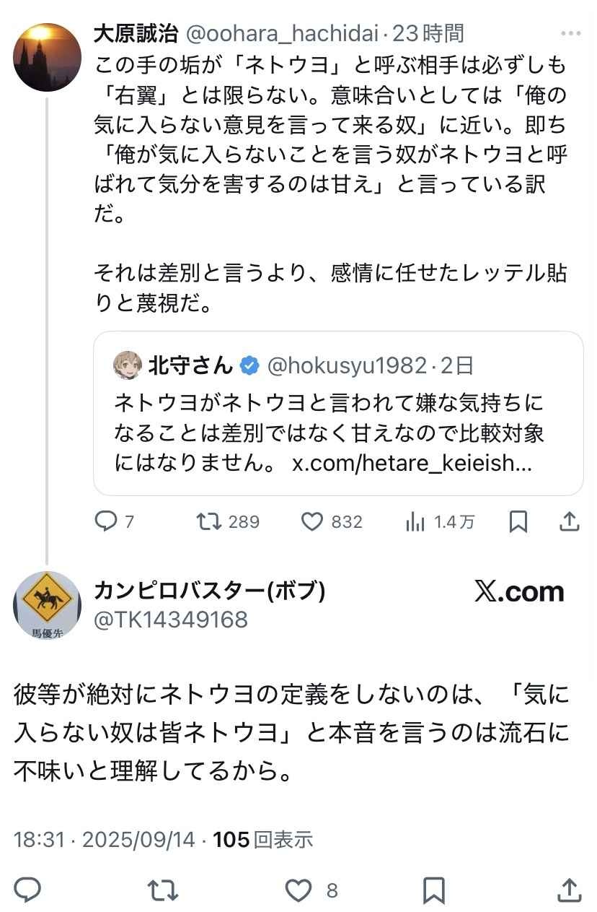Open 北守さん's avatar in quoted post
597x912 pixels.
coord(127,365)
